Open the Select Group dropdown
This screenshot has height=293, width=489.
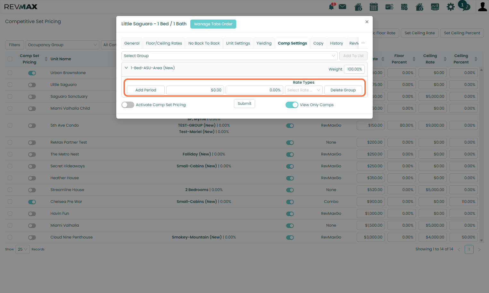[229, 56]
